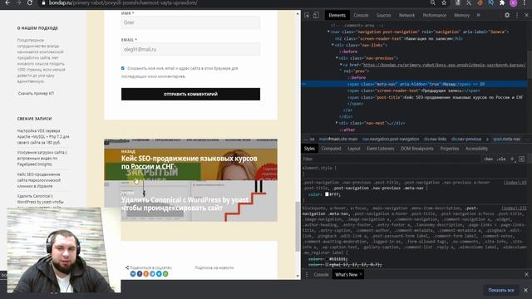Click the name field containing Олег
Viewport: 532px width, 299px height.
[190, 22]
